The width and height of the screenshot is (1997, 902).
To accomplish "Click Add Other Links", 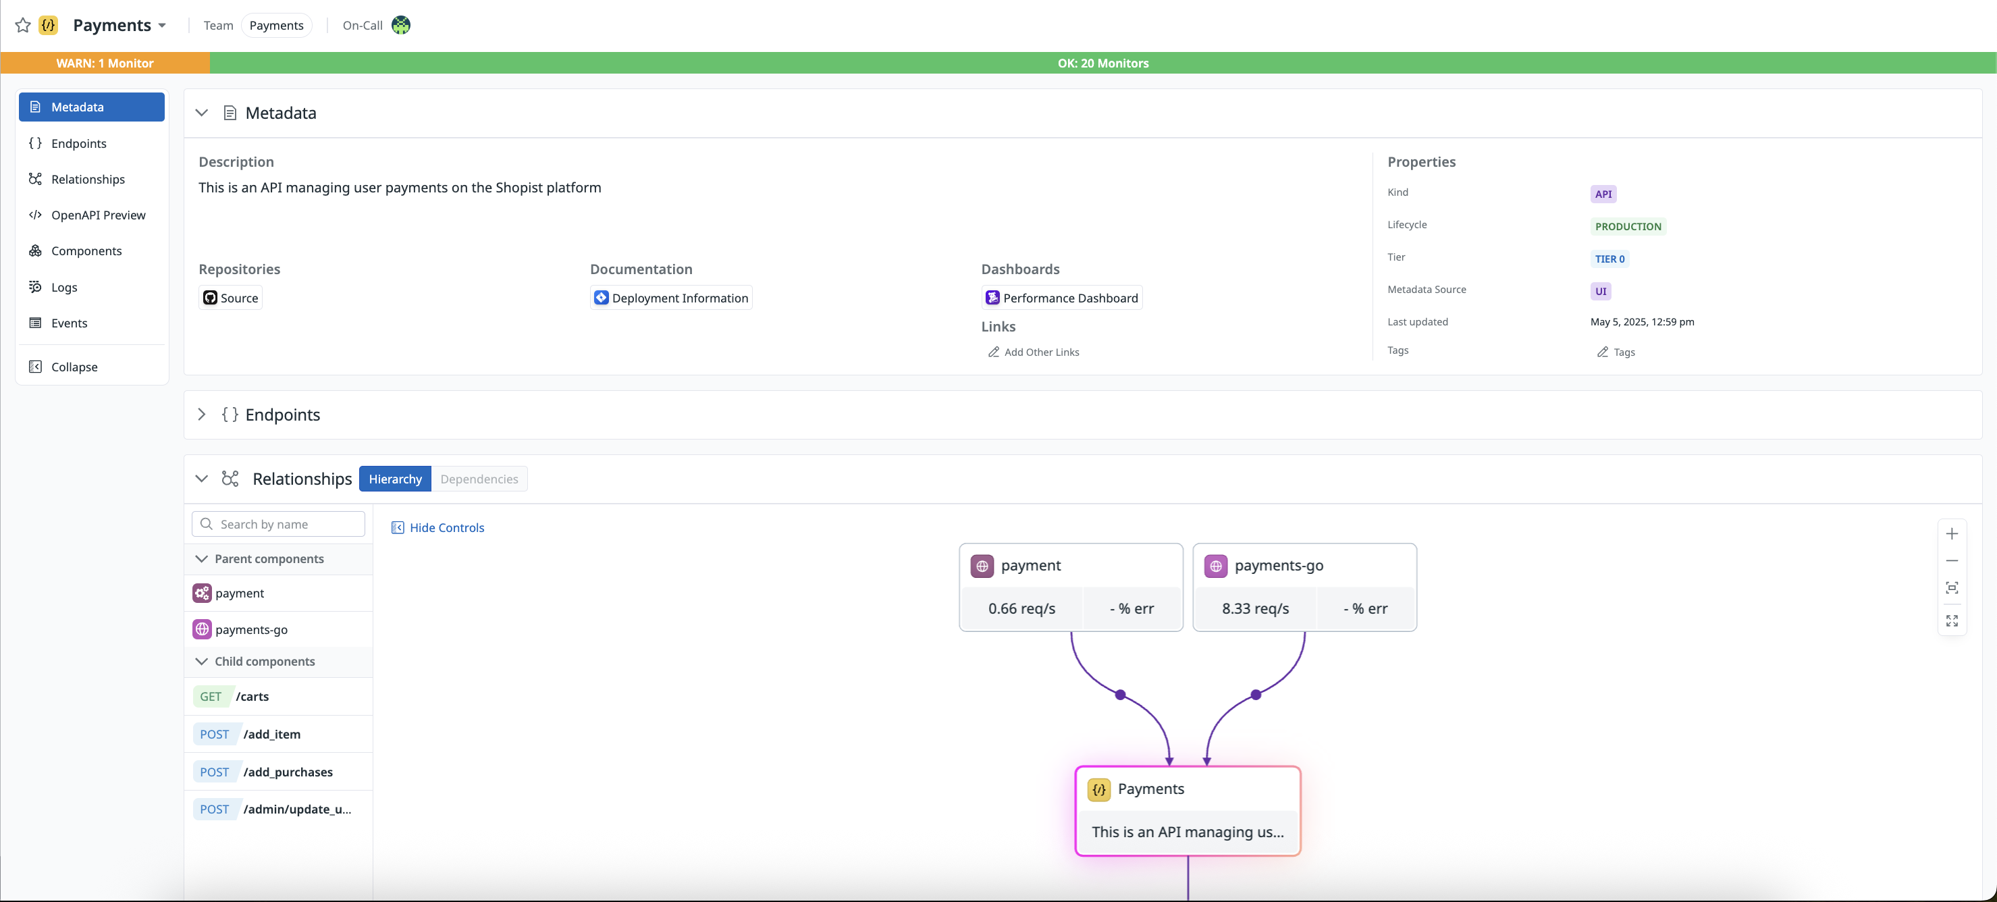I will coord(1033,352).
